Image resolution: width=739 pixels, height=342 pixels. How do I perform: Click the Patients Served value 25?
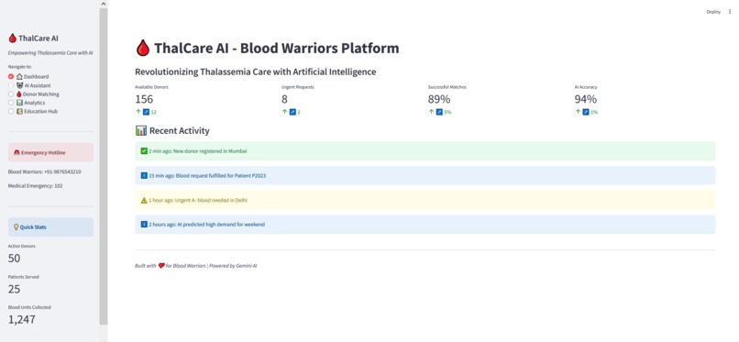14,289
